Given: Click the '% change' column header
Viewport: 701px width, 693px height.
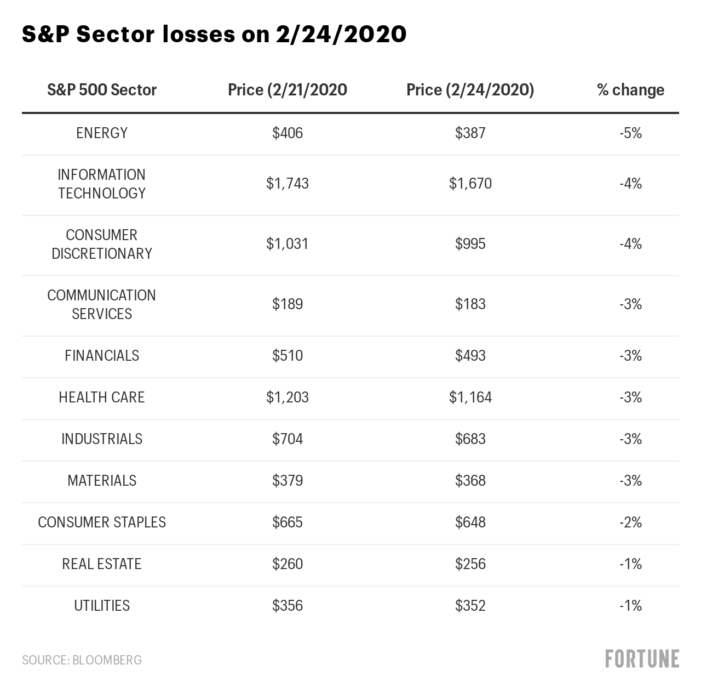Looking at the screenshot, I should pos(630,90).
